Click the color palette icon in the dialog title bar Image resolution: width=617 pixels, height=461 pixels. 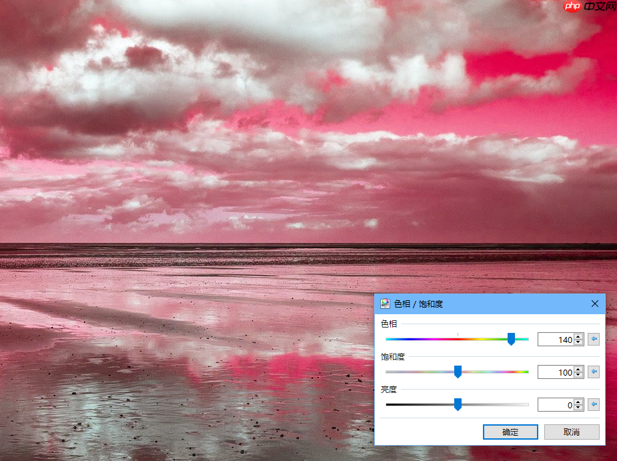pos(386,304)
